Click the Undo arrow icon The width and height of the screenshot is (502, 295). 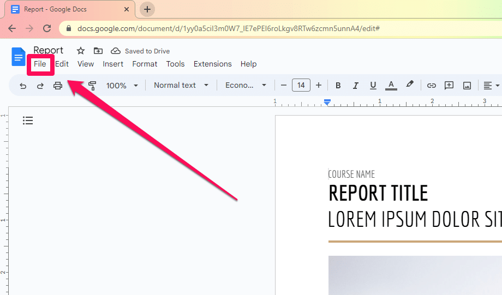[23, 86]
